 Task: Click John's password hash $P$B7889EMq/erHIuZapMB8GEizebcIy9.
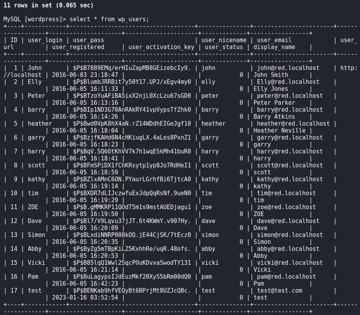(132, 68)
